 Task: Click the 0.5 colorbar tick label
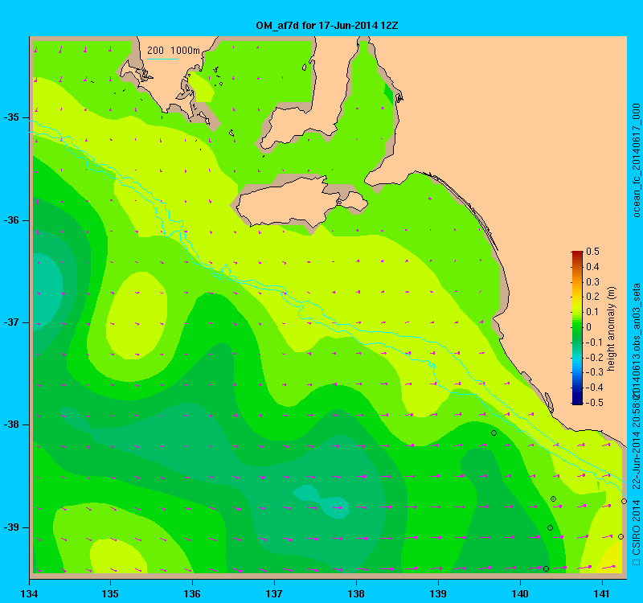click(x=592, y=252)
